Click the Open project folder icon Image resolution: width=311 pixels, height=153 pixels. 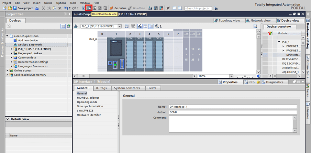pyautogui.click(x=10, y=8)
